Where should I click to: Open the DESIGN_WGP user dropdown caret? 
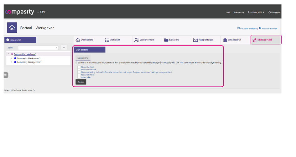(263, 12)
